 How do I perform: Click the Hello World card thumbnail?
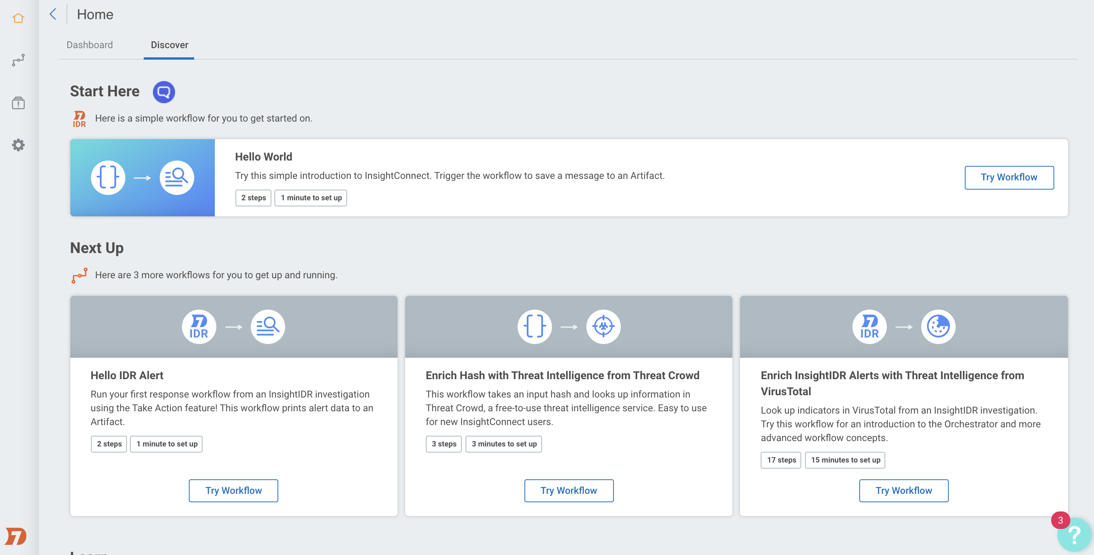tap(143, 177)
